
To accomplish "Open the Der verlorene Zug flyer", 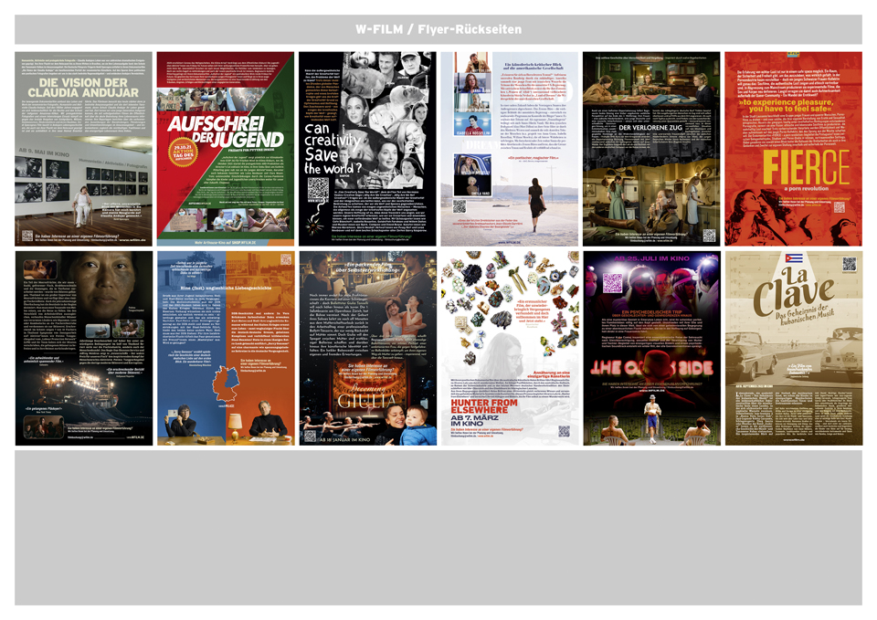I will point(651,149).
